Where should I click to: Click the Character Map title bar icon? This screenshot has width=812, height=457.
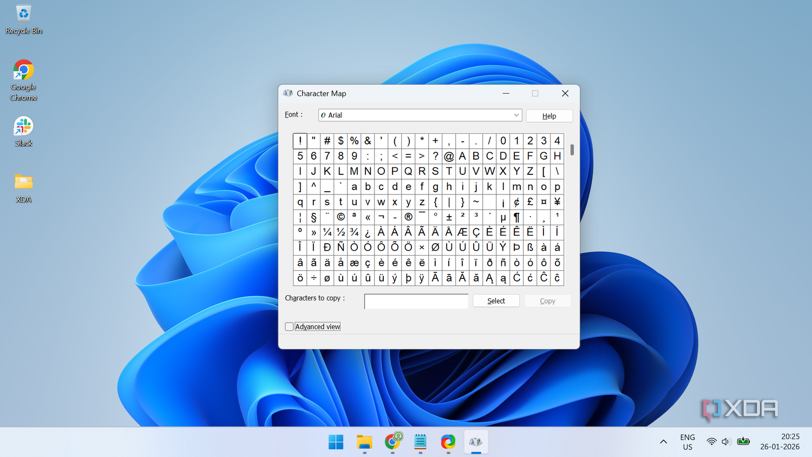(288, 93)
